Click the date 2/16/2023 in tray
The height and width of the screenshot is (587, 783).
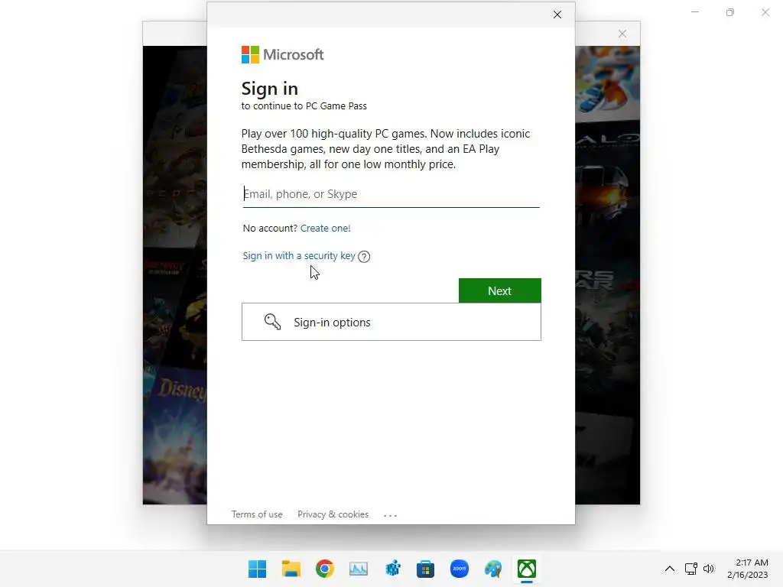pyautogui.click(x=748, y=575)
